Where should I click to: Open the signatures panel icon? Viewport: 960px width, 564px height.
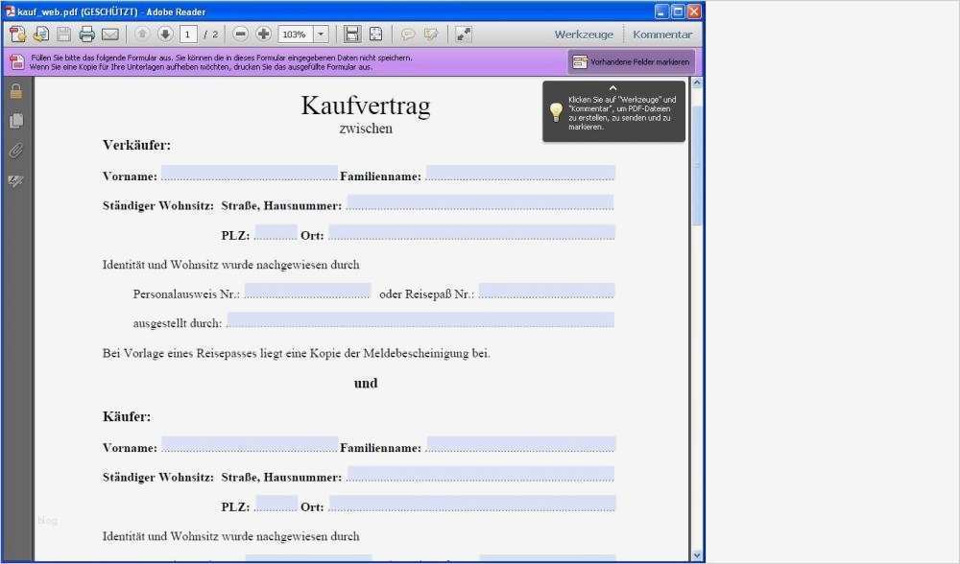(16, 181)
